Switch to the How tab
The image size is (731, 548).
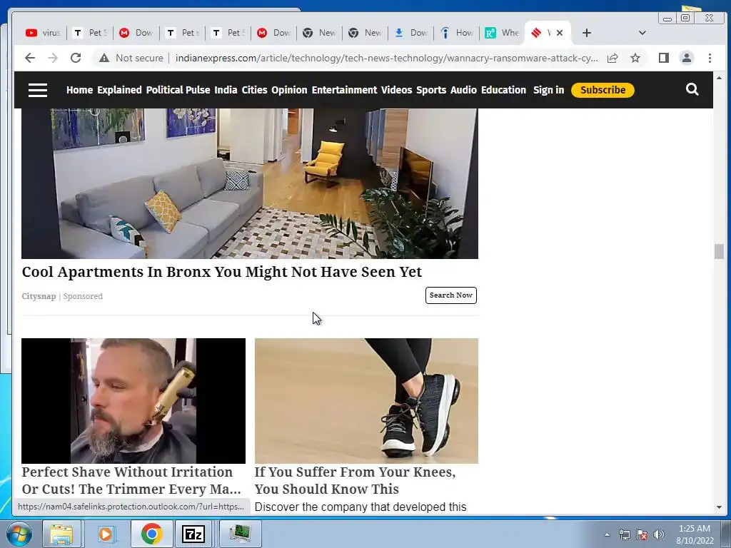point(457,33)
